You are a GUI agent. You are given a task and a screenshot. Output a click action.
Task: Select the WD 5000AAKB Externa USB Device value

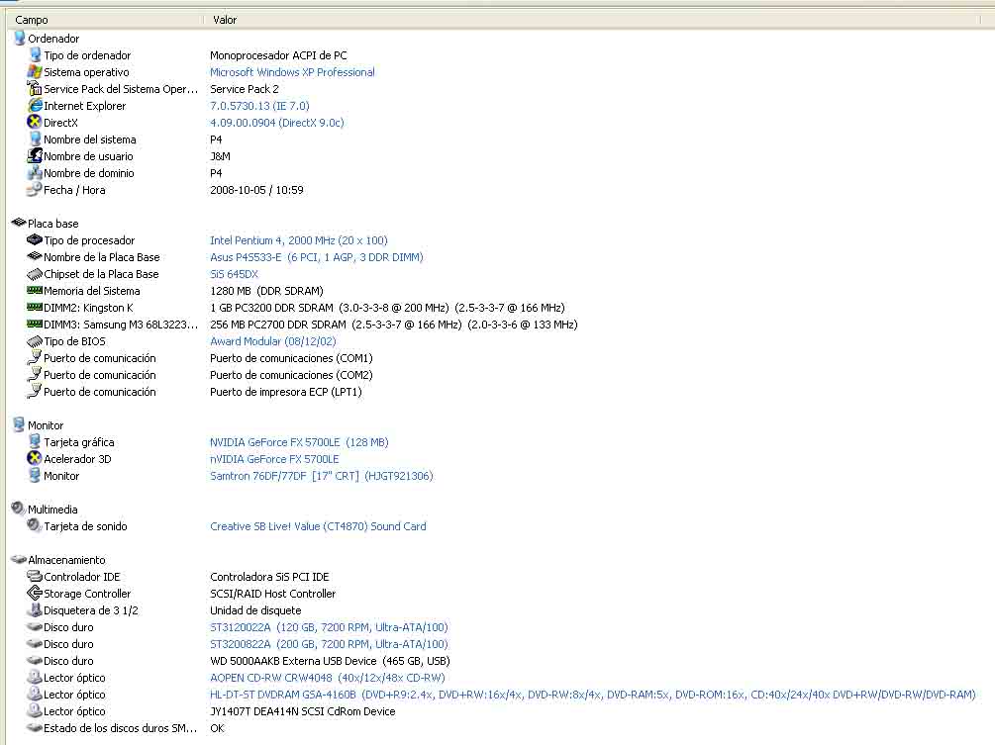330,661
